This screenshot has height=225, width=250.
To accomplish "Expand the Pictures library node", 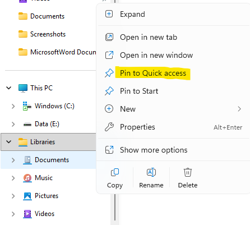I will click(x=13, y=196).
